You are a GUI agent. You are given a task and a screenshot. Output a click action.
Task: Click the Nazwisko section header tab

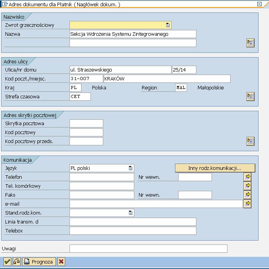click(14, 17)
